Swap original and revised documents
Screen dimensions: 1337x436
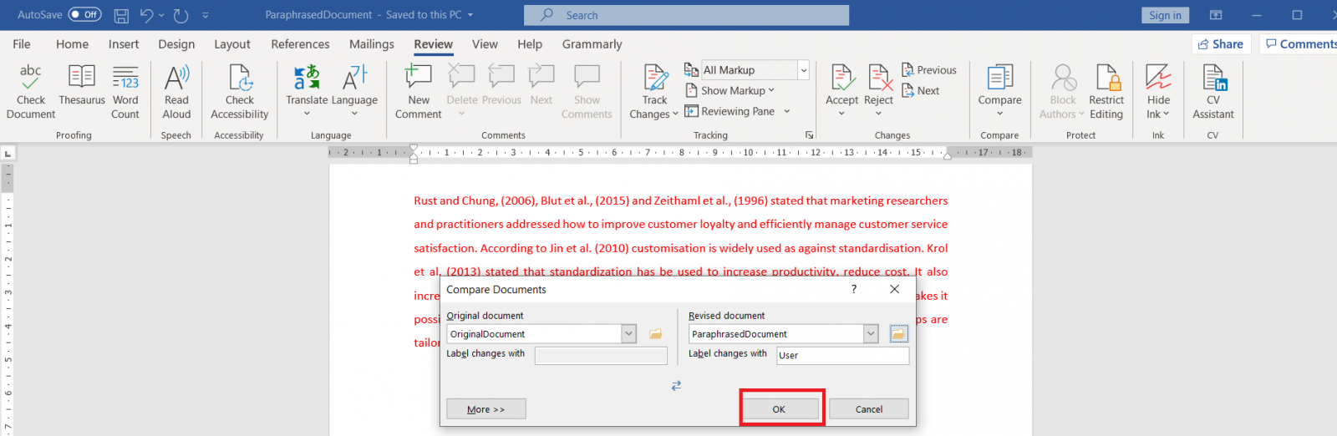[x=676, y=385]
